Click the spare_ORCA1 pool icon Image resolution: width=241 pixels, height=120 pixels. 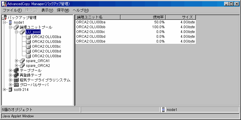click(22, 61)
